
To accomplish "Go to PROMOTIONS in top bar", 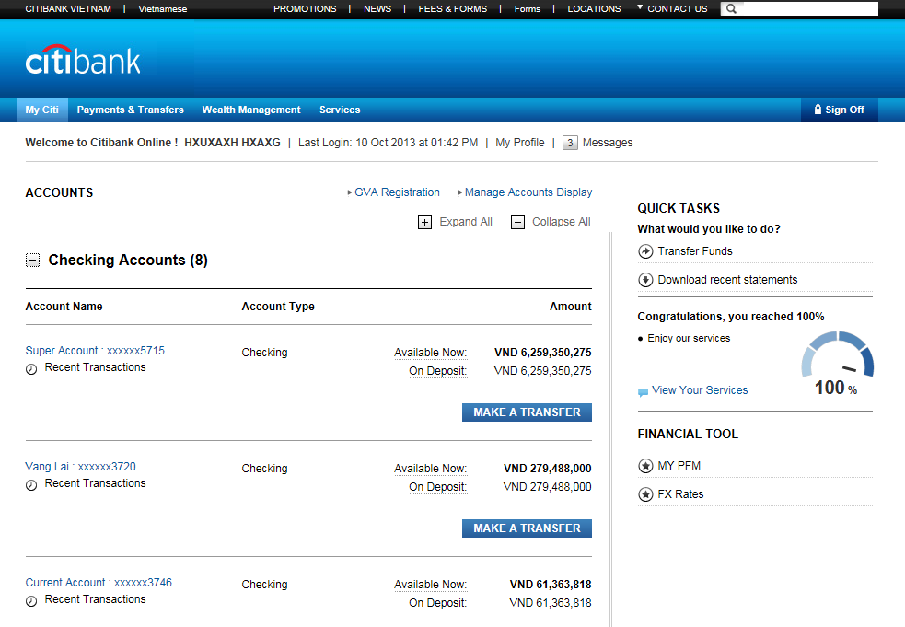I will tap(305, 8).
